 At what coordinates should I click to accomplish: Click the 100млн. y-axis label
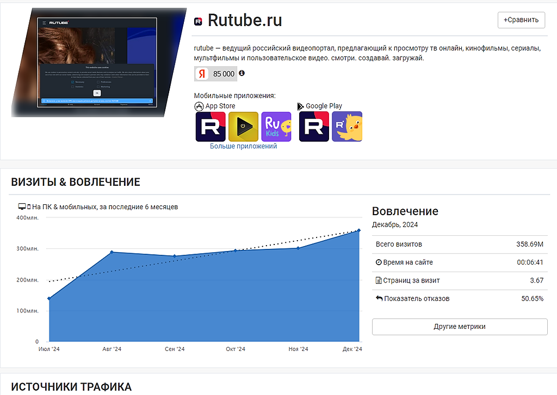coord(27,311)
